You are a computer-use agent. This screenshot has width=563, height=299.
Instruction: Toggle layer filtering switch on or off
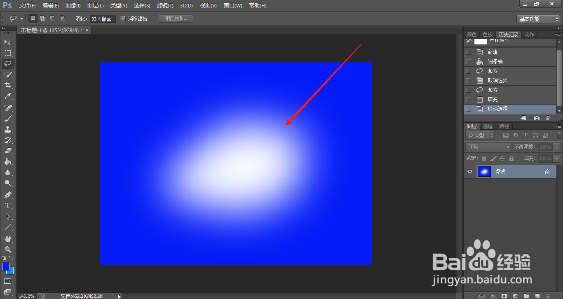point(559,135)
